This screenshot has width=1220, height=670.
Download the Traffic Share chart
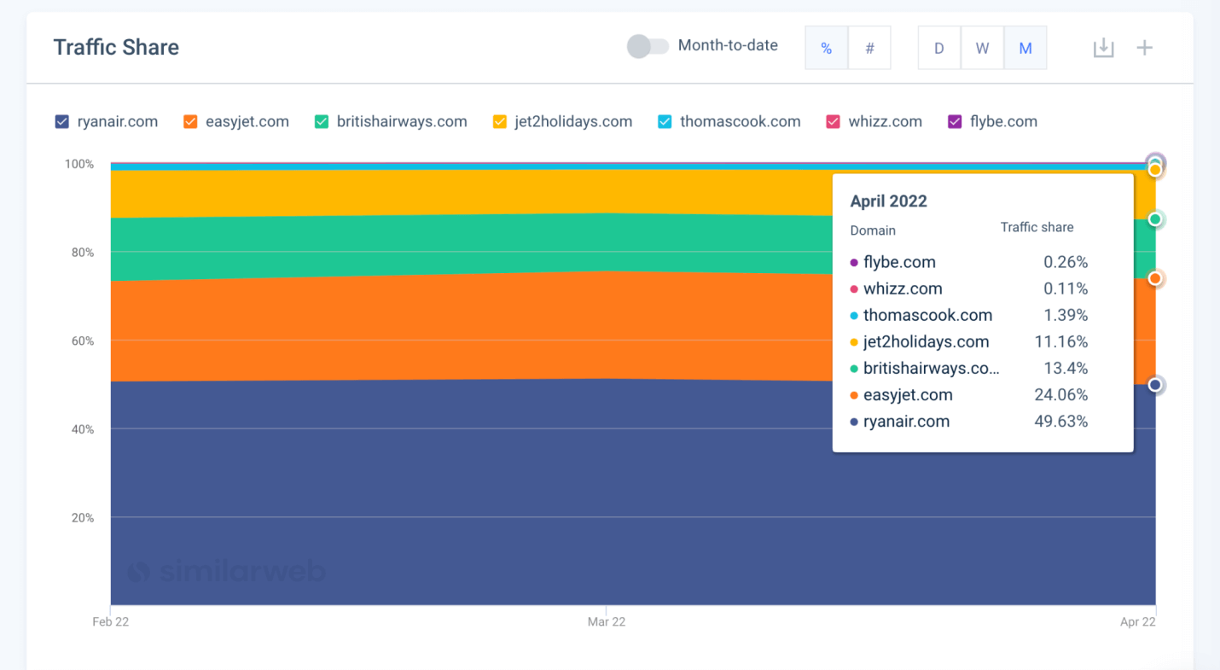(1103, 48)
